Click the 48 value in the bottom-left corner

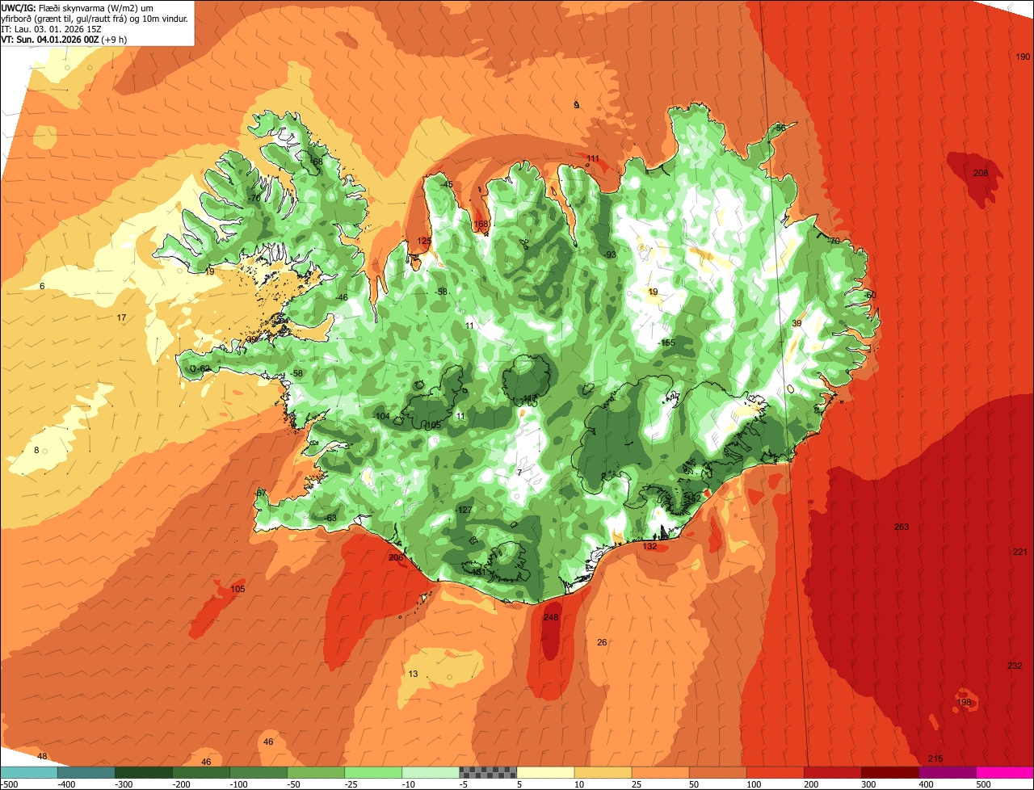[x=42, y=756]
